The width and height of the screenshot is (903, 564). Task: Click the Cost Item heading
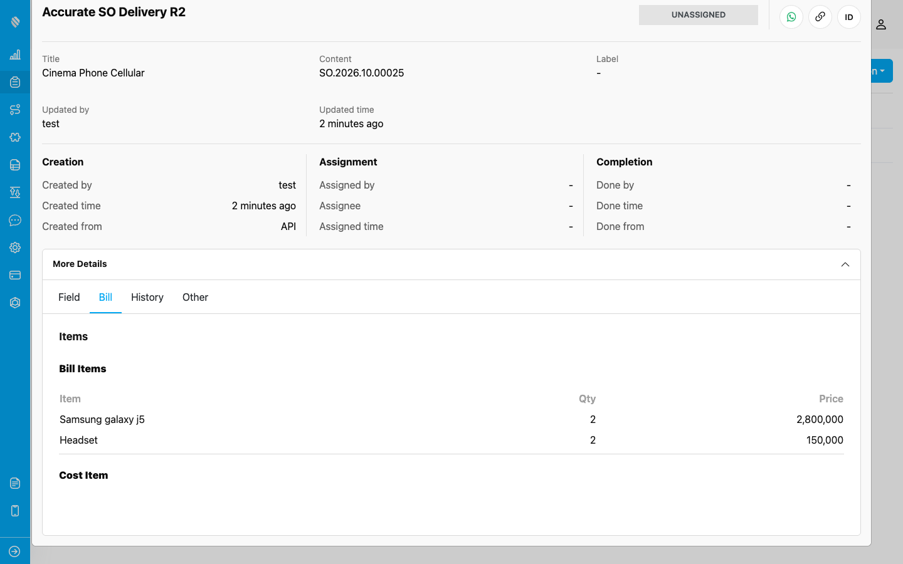point(83,475)
